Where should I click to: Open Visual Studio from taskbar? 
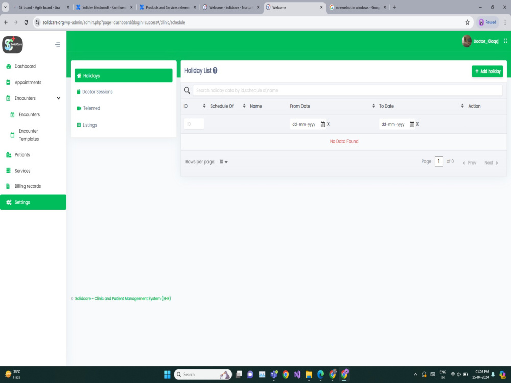point(297,374)
